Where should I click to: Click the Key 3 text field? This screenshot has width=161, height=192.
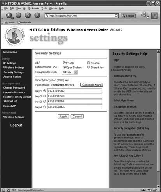coord(75,101)
